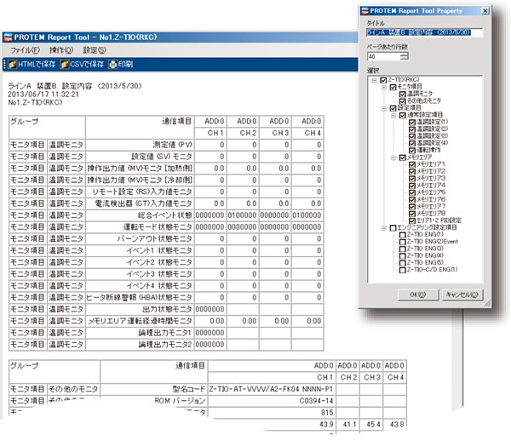Toggle the モニタ項目 checkbox
Viewport: 511px width, 446px height.
(x=393, y=87)
